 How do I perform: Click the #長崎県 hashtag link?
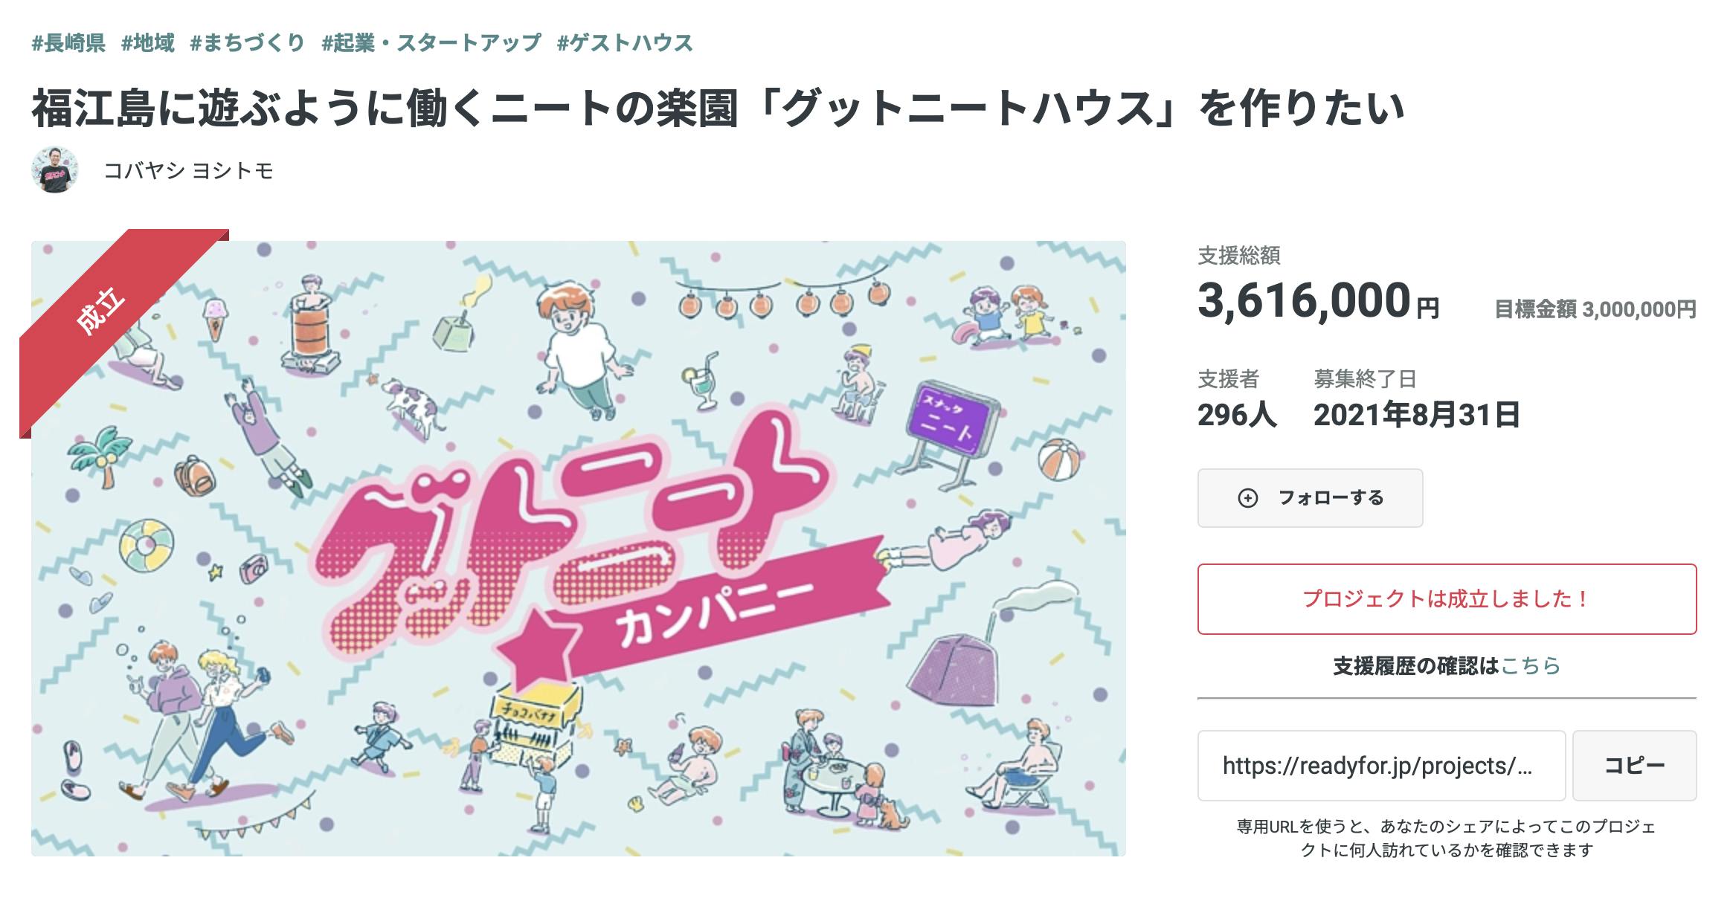pos(68,43)
